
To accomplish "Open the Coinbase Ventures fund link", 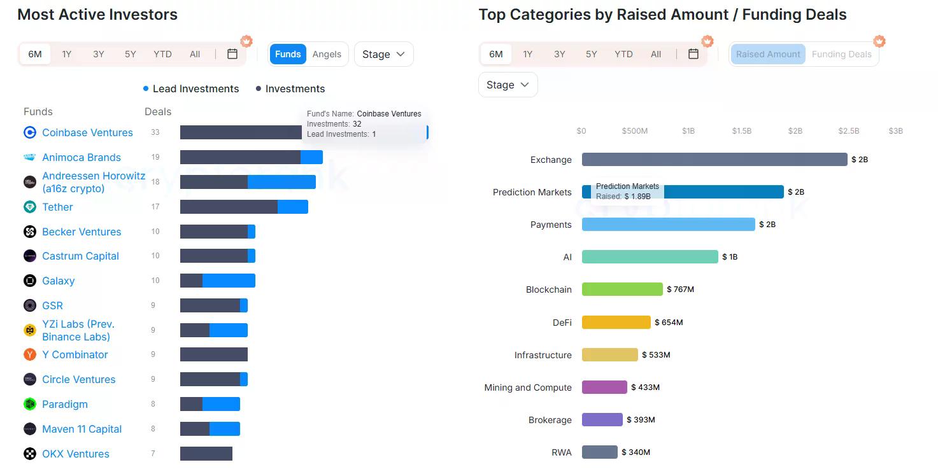I will 87,132.
